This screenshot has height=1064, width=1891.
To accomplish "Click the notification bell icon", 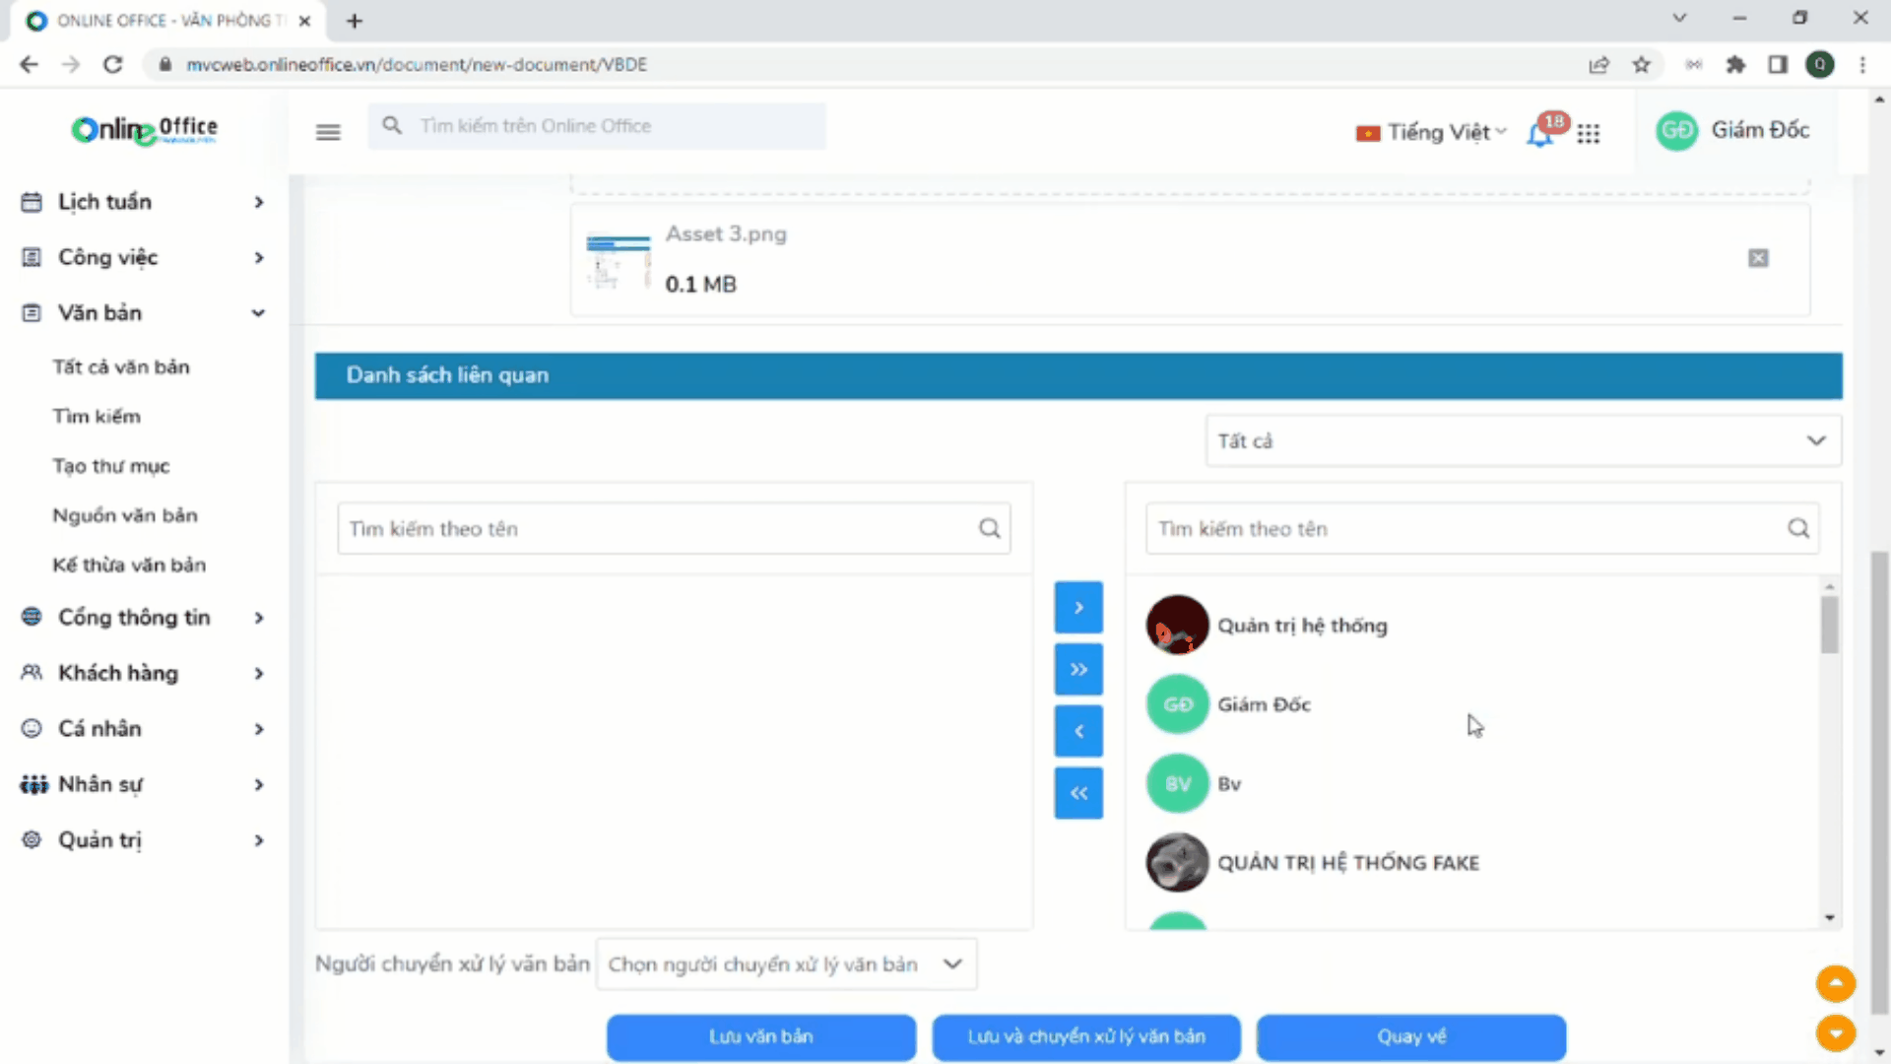I will pyautogui.click(x=1539, y=134).
